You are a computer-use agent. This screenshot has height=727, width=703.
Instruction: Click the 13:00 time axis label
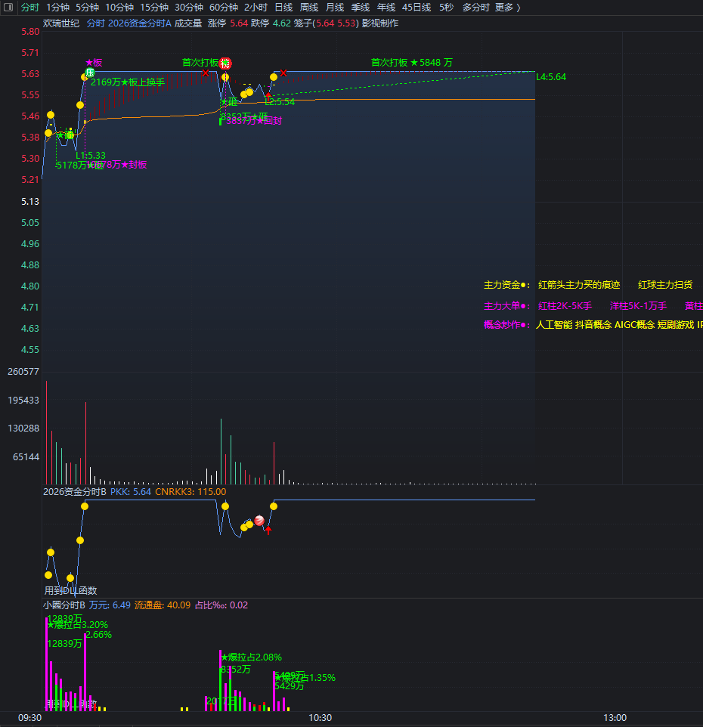tap(615, 718)
